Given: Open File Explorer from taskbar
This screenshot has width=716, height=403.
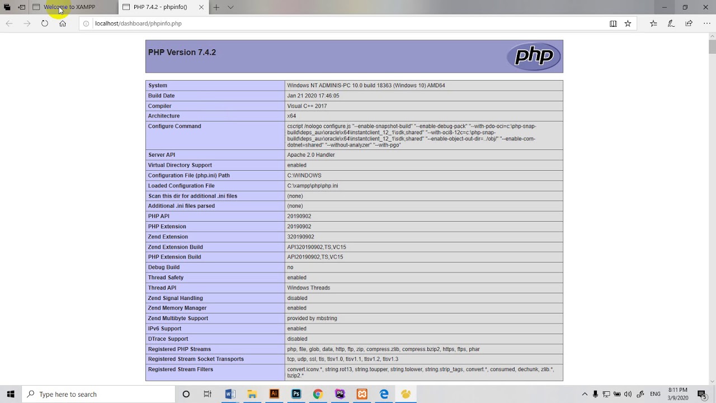Looking at the screenshot, I should (252, 394).
